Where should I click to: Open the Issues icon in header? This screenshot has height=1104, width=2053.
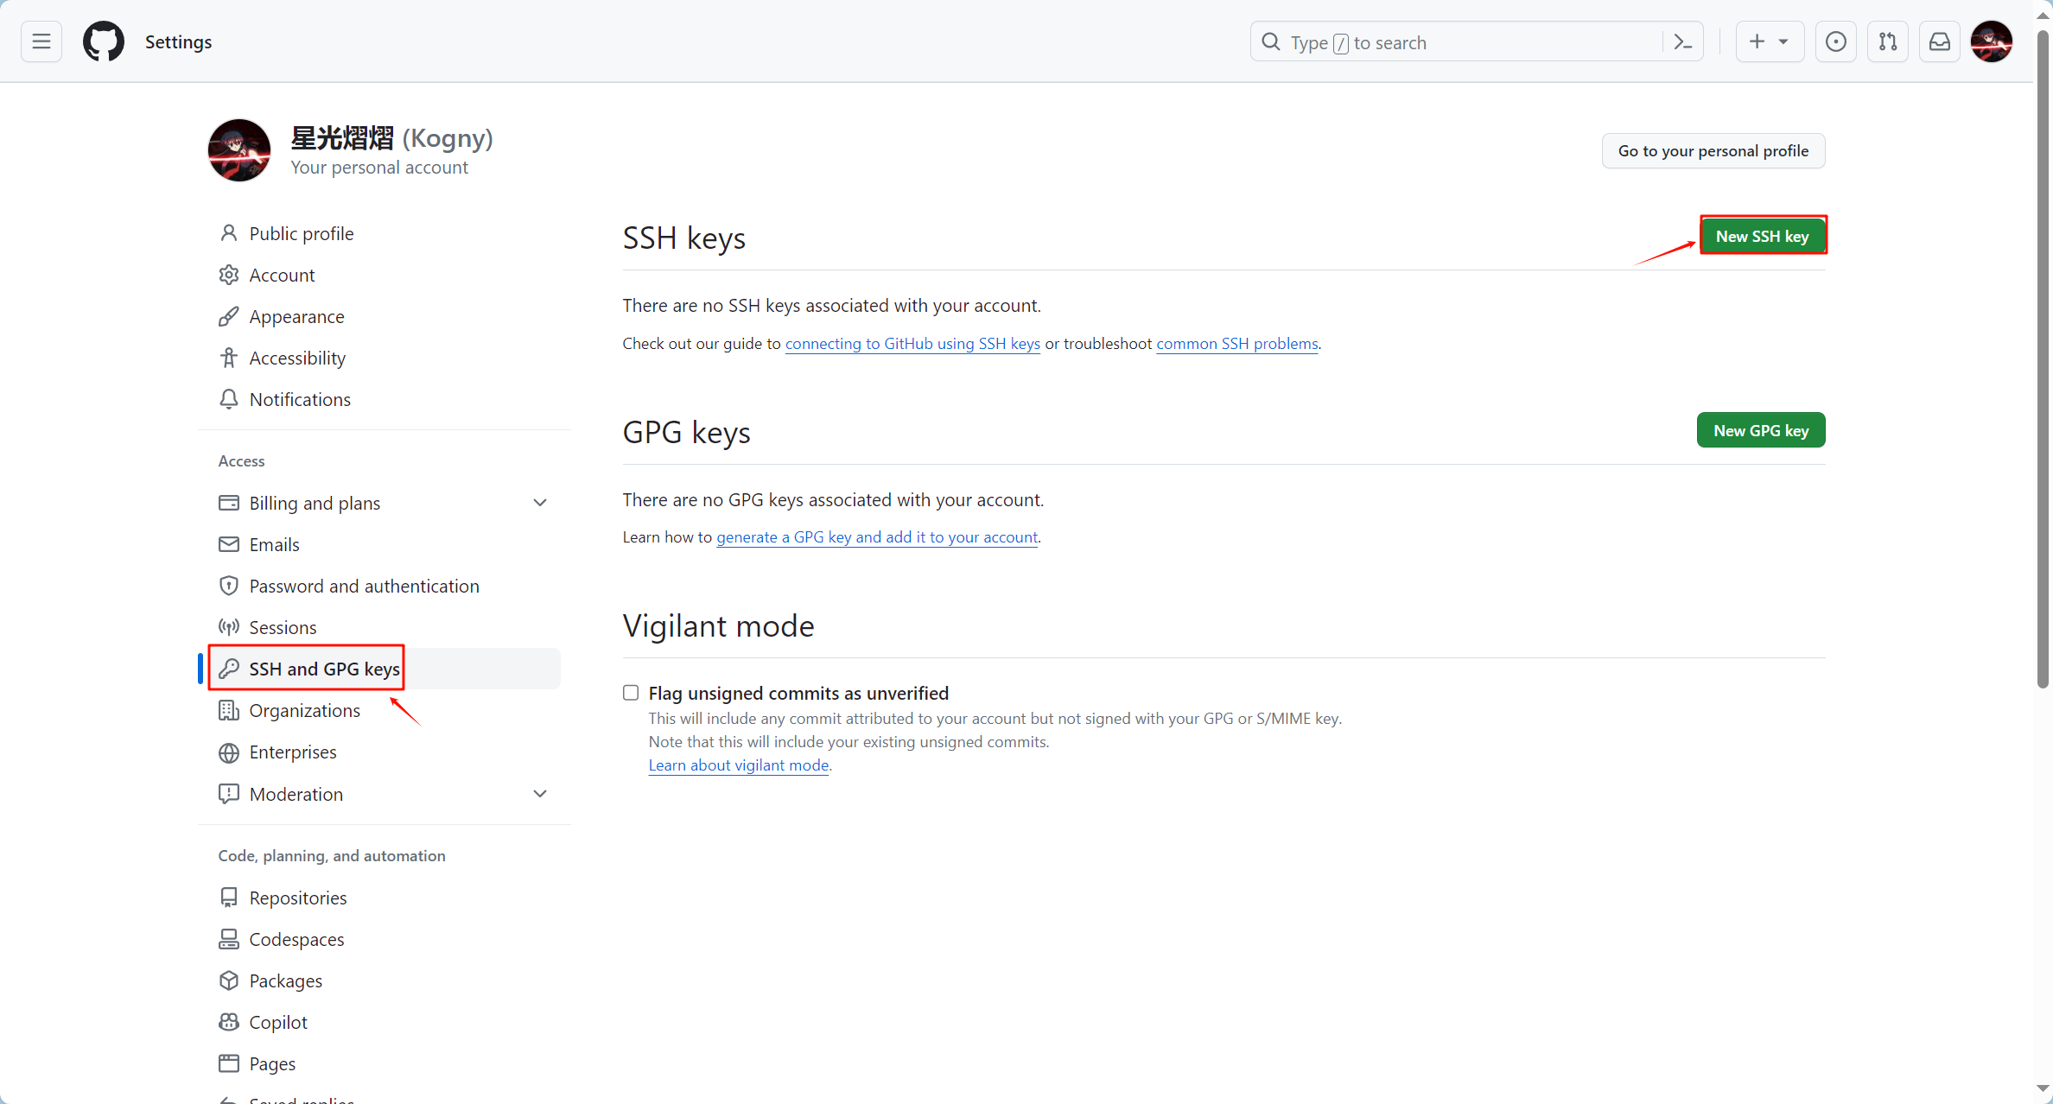(1835, 41)
